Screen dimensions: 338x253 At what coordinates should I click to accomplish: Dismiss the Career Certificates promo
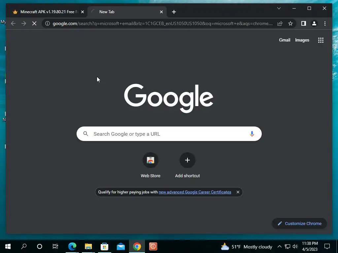[238, 192]
